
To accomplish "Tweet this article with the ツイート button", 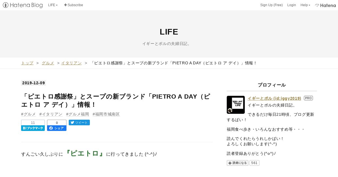I will click(x=79, y=122).
